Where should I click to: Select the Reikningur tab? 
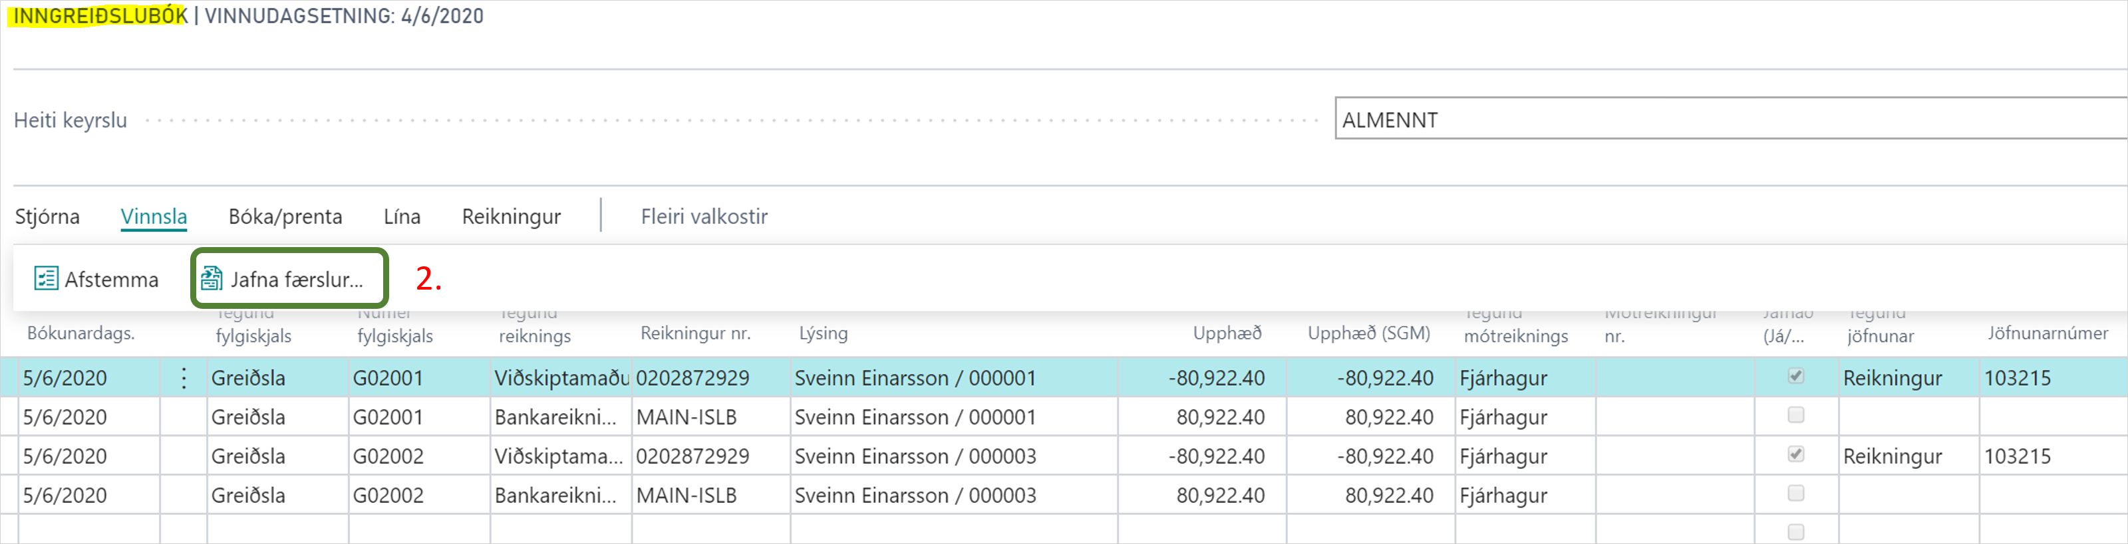pos(510,217)
